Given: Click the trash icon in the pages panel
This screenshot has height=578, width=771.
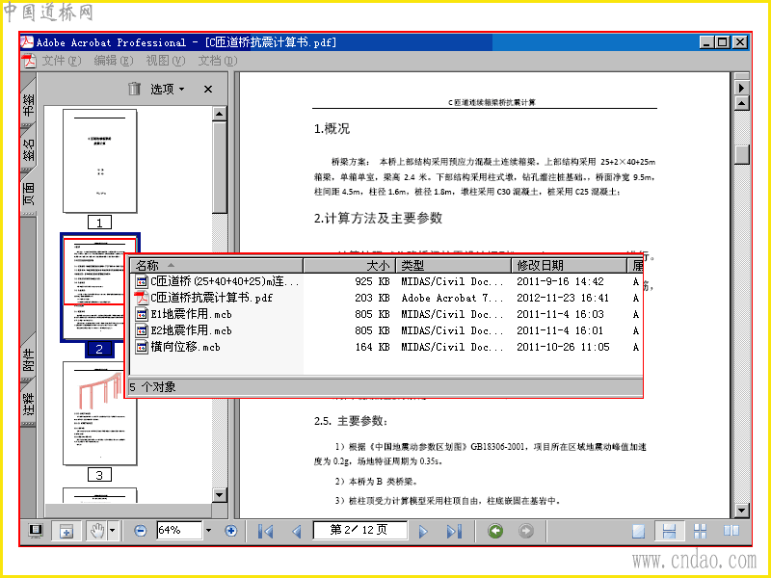Looking at the screenshot, I should tap(134, 89).
